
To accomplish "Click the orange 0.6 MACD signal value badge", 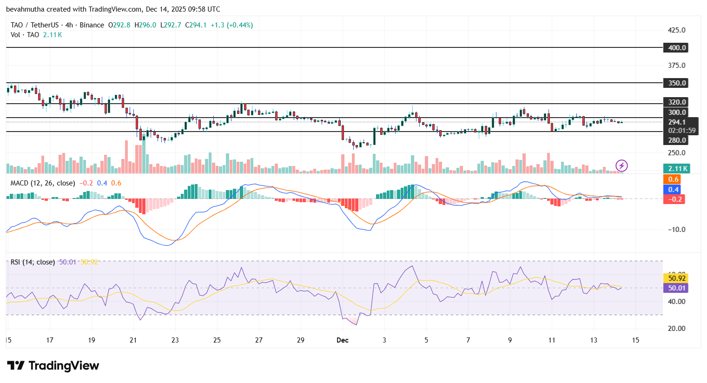I will 674,179.
